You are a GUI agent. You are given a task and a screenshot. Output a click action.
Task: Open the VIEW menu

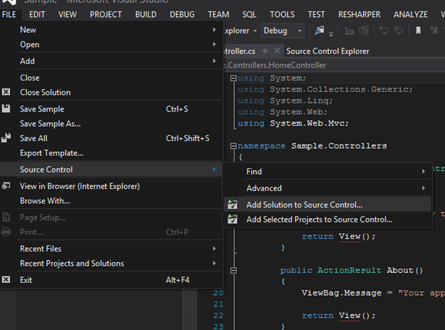68,14
